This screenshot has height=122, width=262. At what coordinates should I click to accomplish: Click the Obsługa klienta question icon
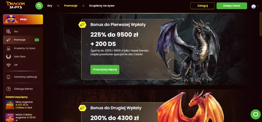(8, 89)
